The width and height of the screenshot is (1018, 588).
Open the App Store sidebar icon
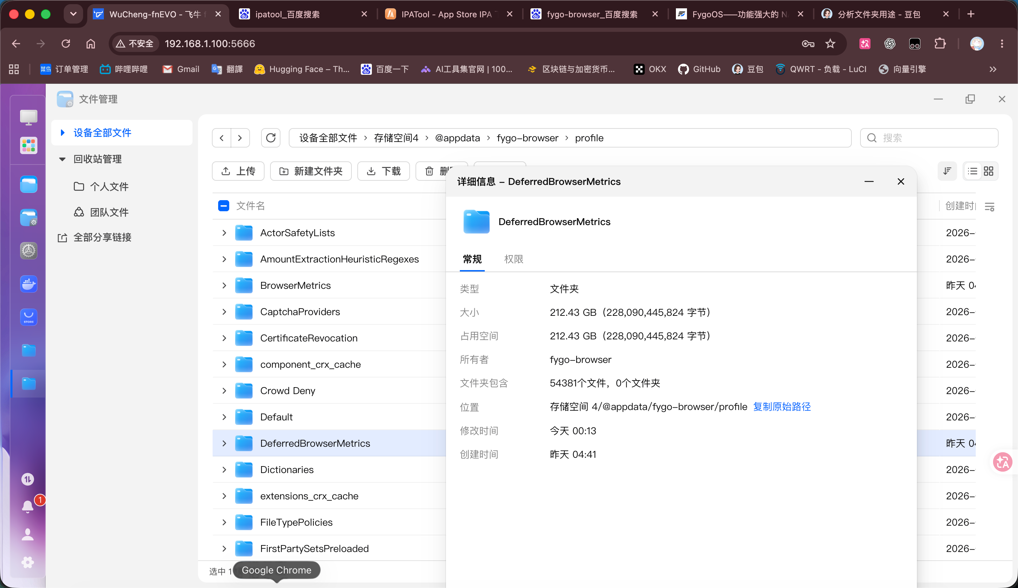click(x=29, y=317)
